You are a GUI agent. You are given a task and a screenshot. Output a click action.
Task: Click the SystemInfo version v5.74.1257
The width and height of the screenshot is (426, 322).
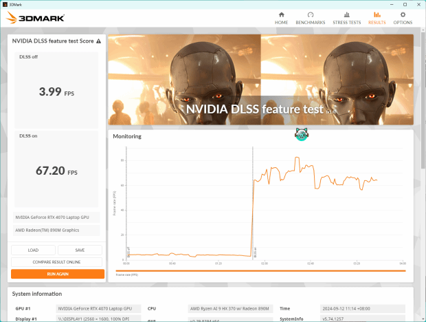(x=362, y=319)
